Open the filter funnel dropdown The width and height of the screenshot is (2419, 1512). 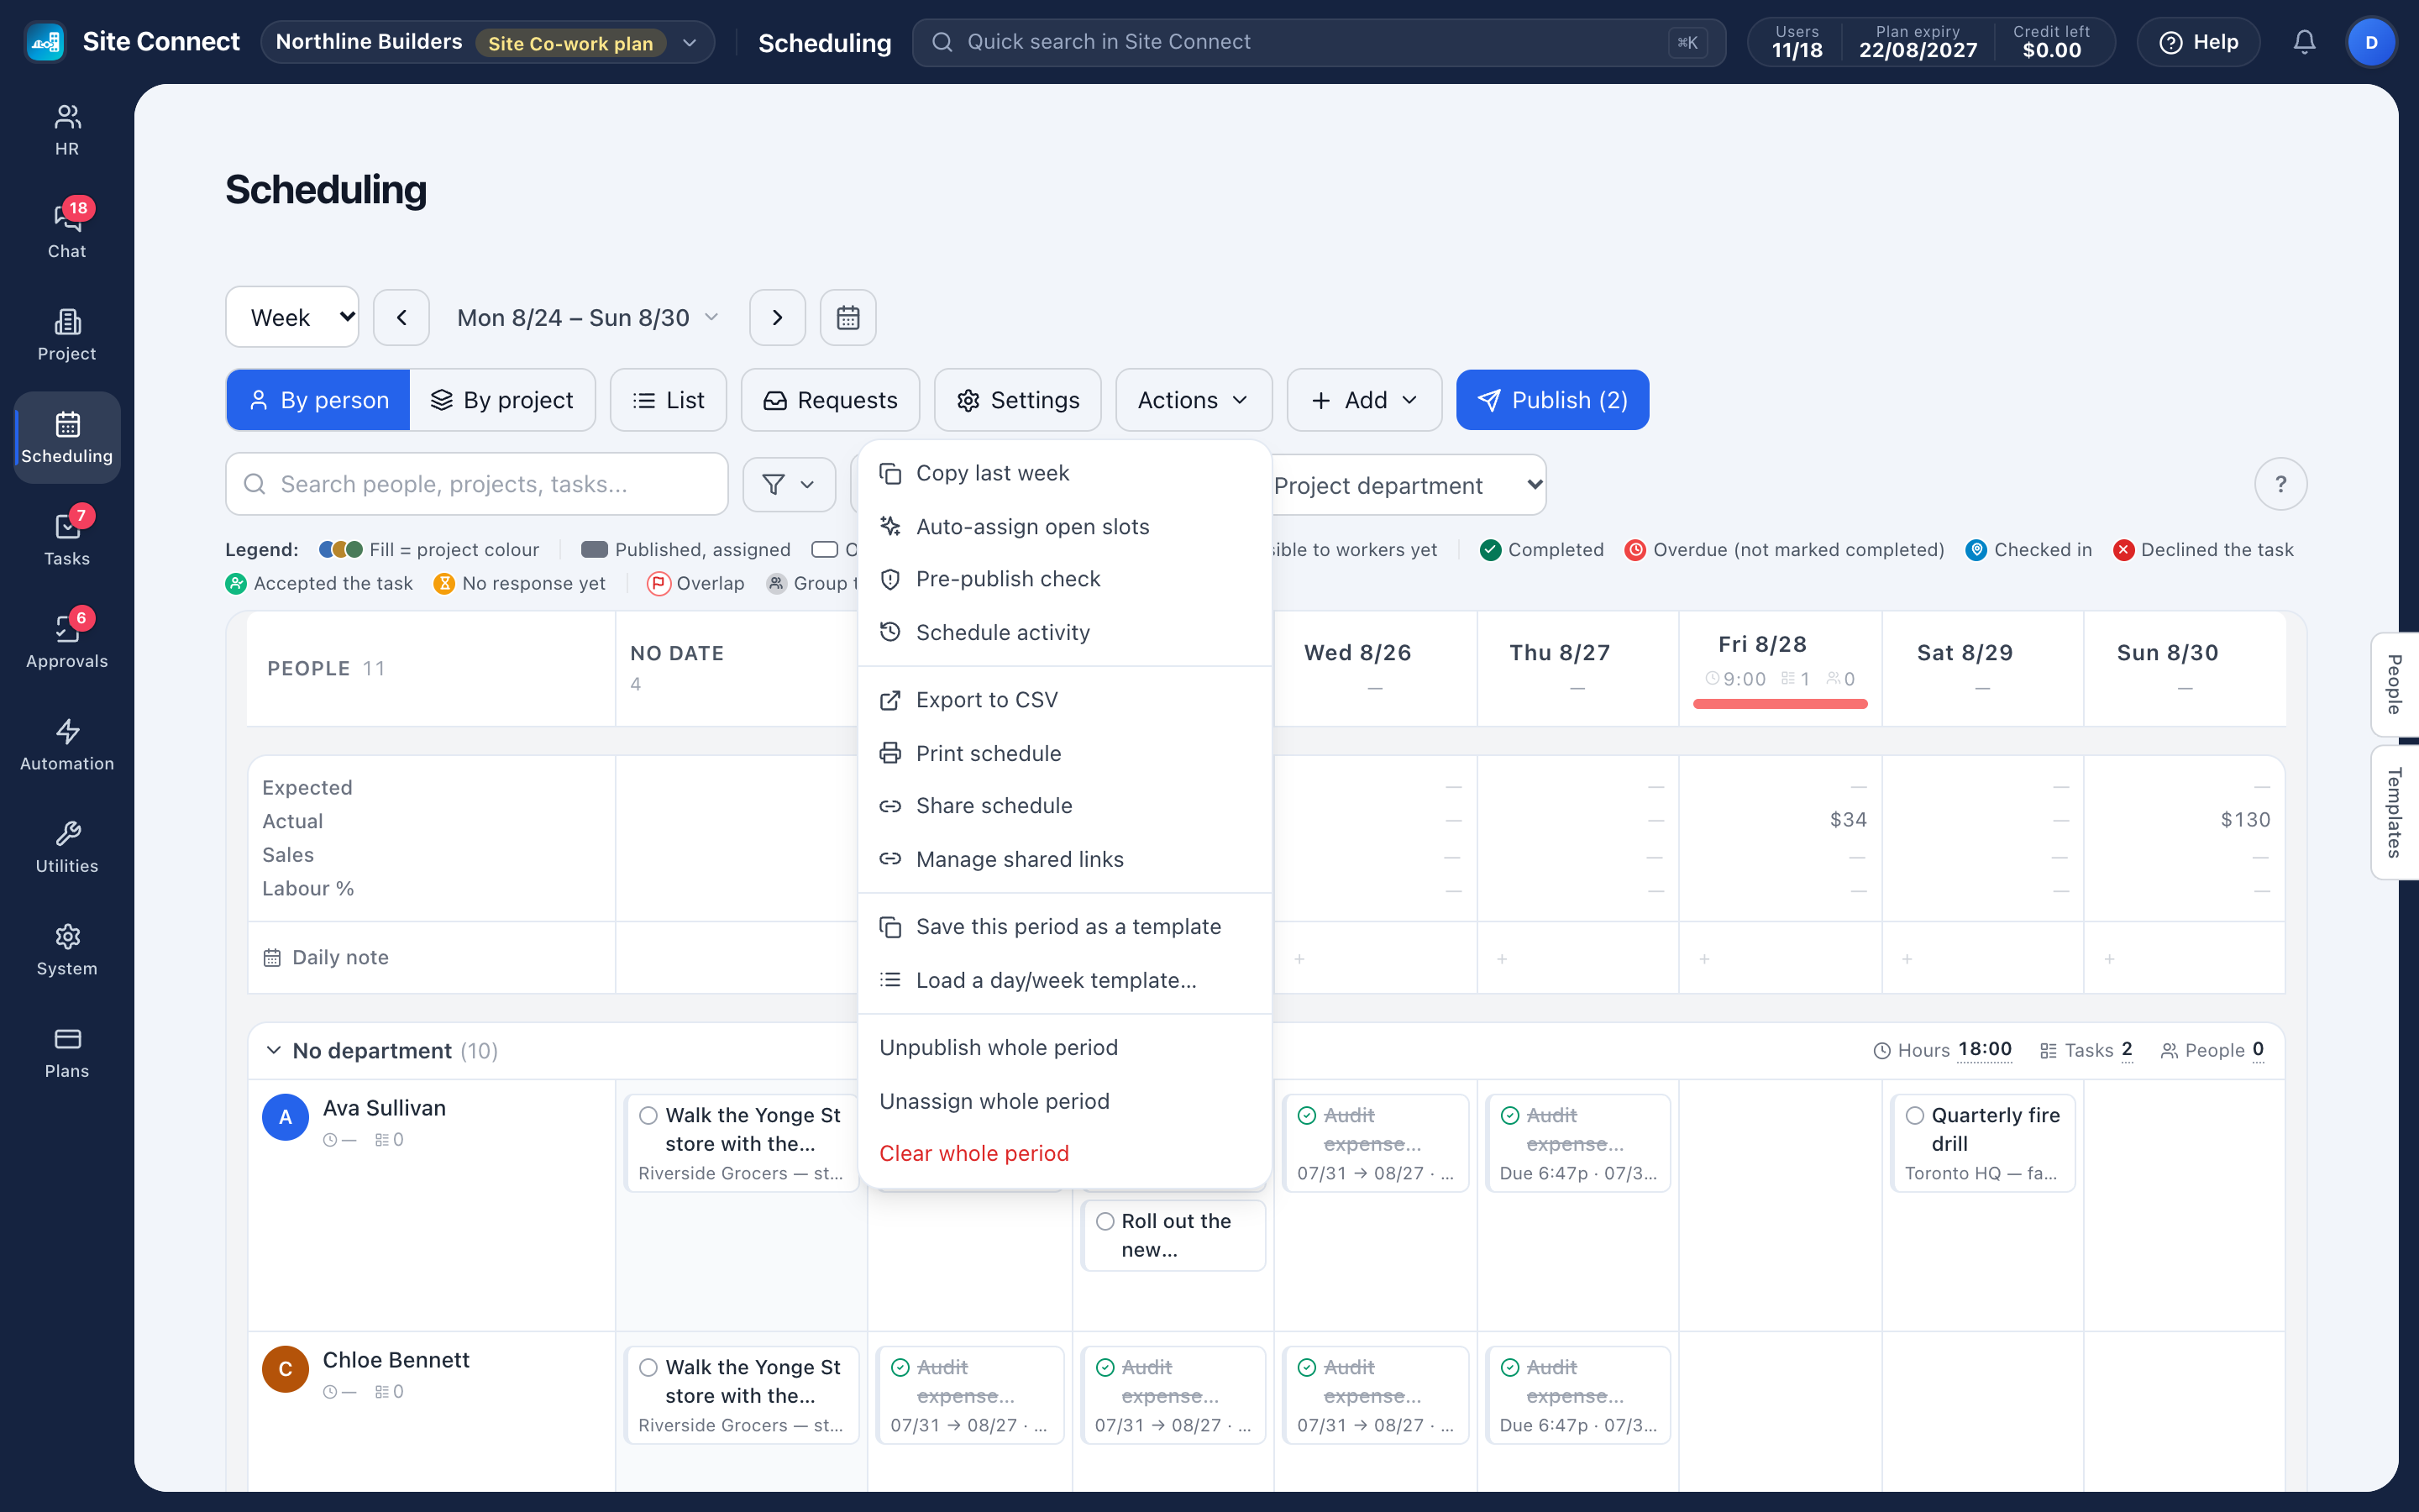(789, 484)
